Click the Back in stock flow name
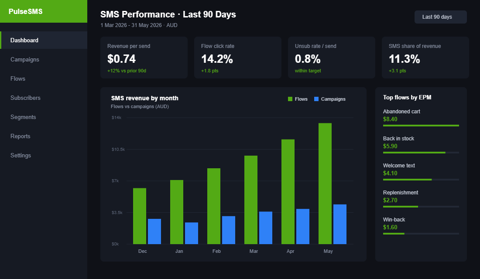Viewport: 480px width, 279px height. pyautogui.click(x=398, y=138)
